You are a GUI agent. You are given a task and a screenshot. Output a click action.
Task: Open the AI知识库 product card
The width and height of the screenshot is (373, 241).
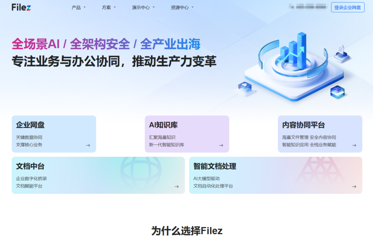click(186, 133)
